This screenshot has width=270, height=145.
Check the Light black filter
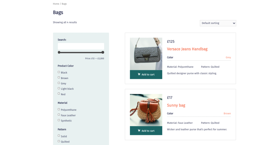click(59, 88)
